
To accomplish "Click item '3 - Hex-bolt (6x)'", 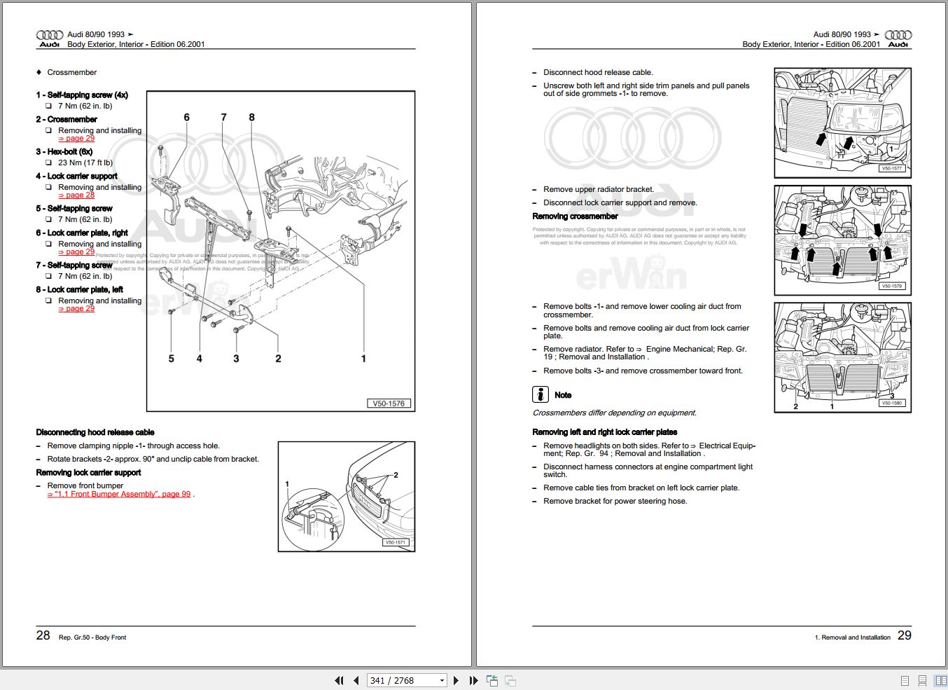I will pos(64,152).
